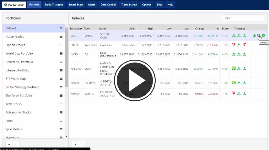269x150 pixels.
Task: Click the red monthly triangle for XAUUSDO
Action: (244, 45)
